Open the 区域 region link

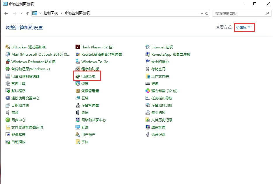[85, 98]
